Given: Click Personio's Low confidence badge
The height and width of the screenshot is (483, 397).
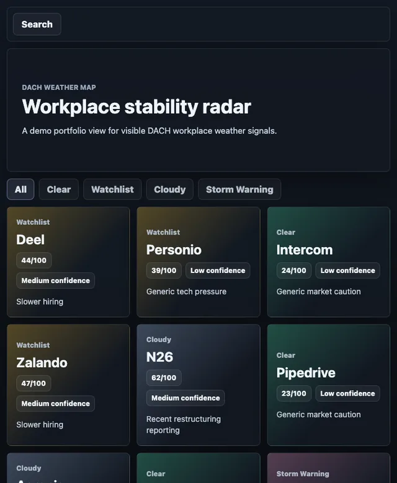Looking at the screenshot, I should point(218,271).
